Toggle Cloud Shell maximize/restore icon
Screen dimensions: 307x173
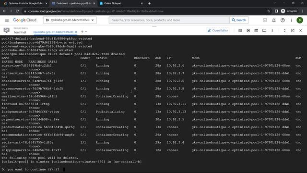coord(284,31)
